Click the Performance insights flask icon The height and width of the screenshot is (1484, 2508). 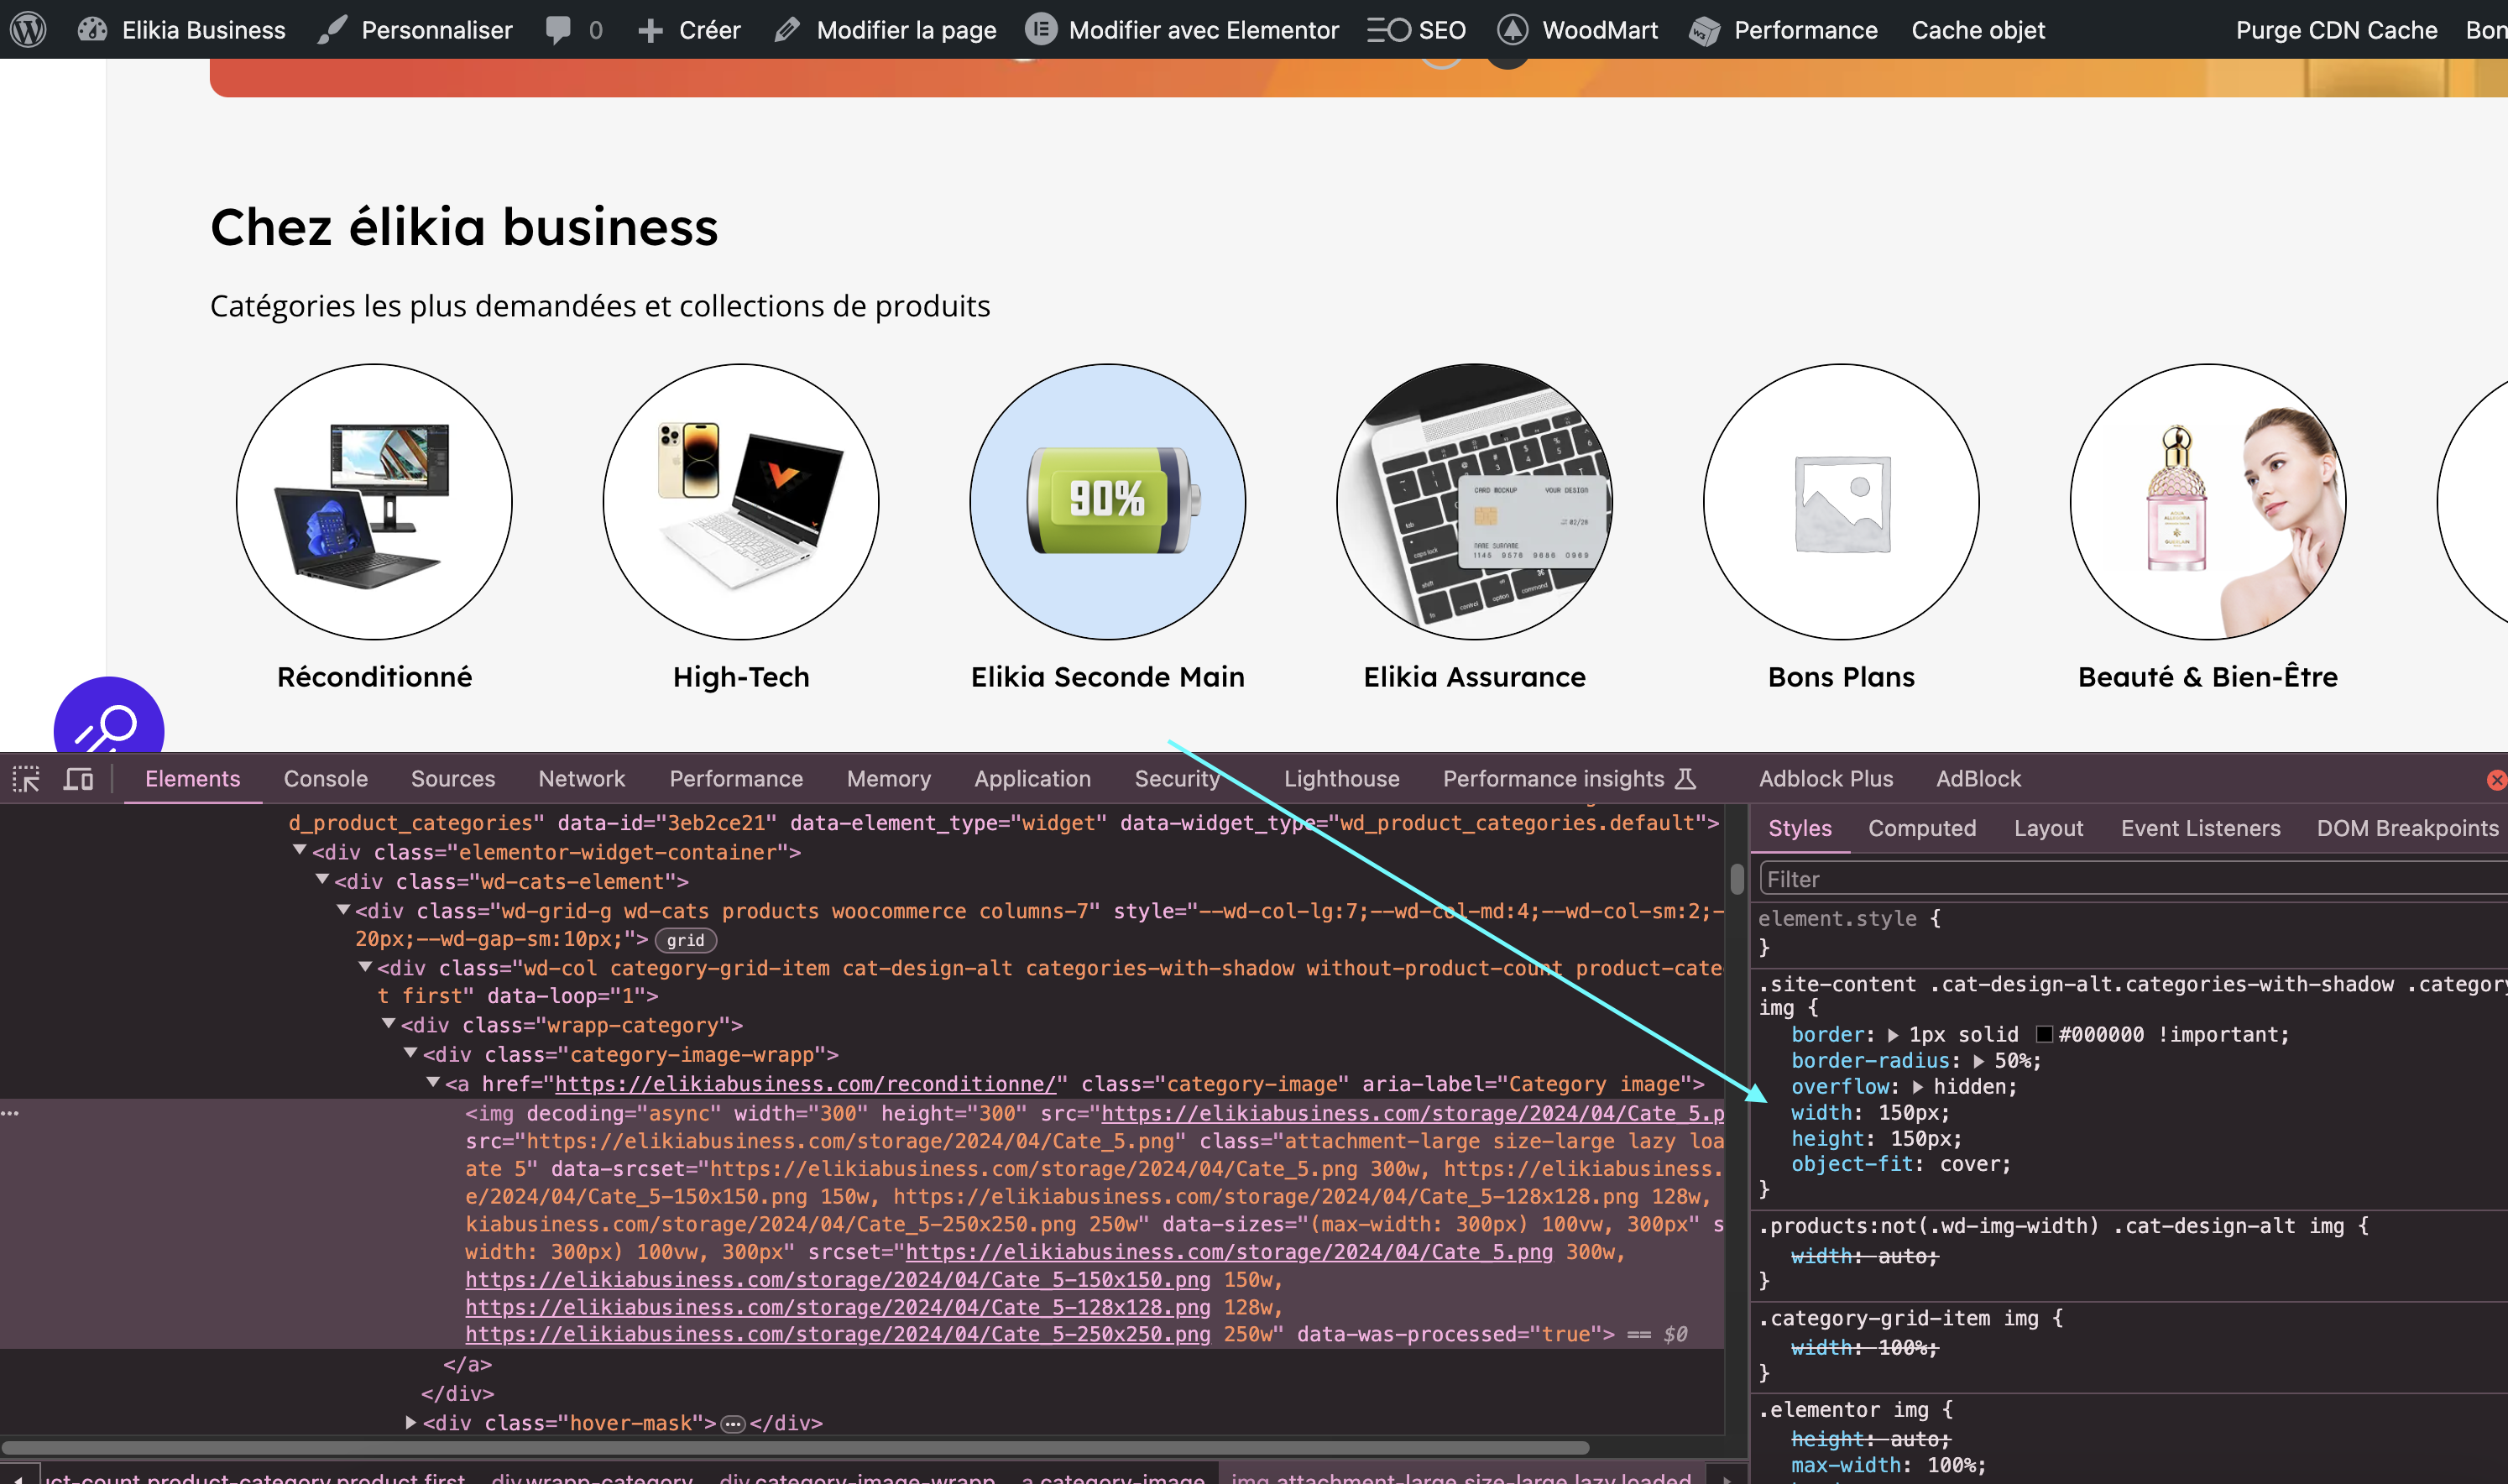pyautogui.click(x=1686, y=779)
